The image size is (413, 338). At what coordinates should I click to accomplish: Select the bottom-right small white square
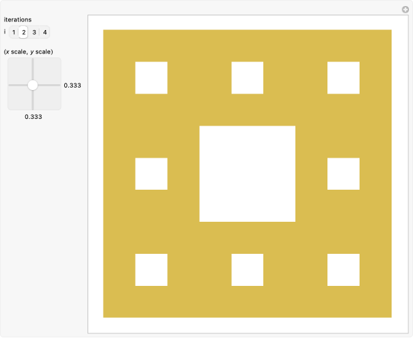coord(343,270)
